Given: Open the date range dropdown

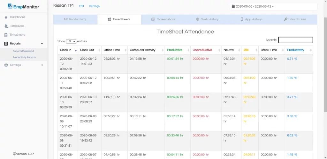Looking at the screenshot, I should pyautogui.click(x=273, y=6).
